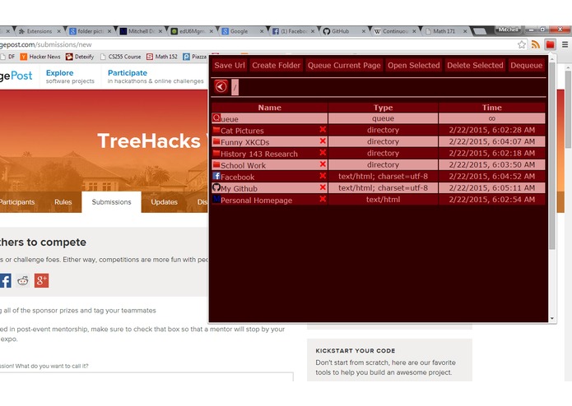The height and width of the screenshot is (406, 572).
Task: Open the Submissions page tab
Action: click(x=111, y=202)
